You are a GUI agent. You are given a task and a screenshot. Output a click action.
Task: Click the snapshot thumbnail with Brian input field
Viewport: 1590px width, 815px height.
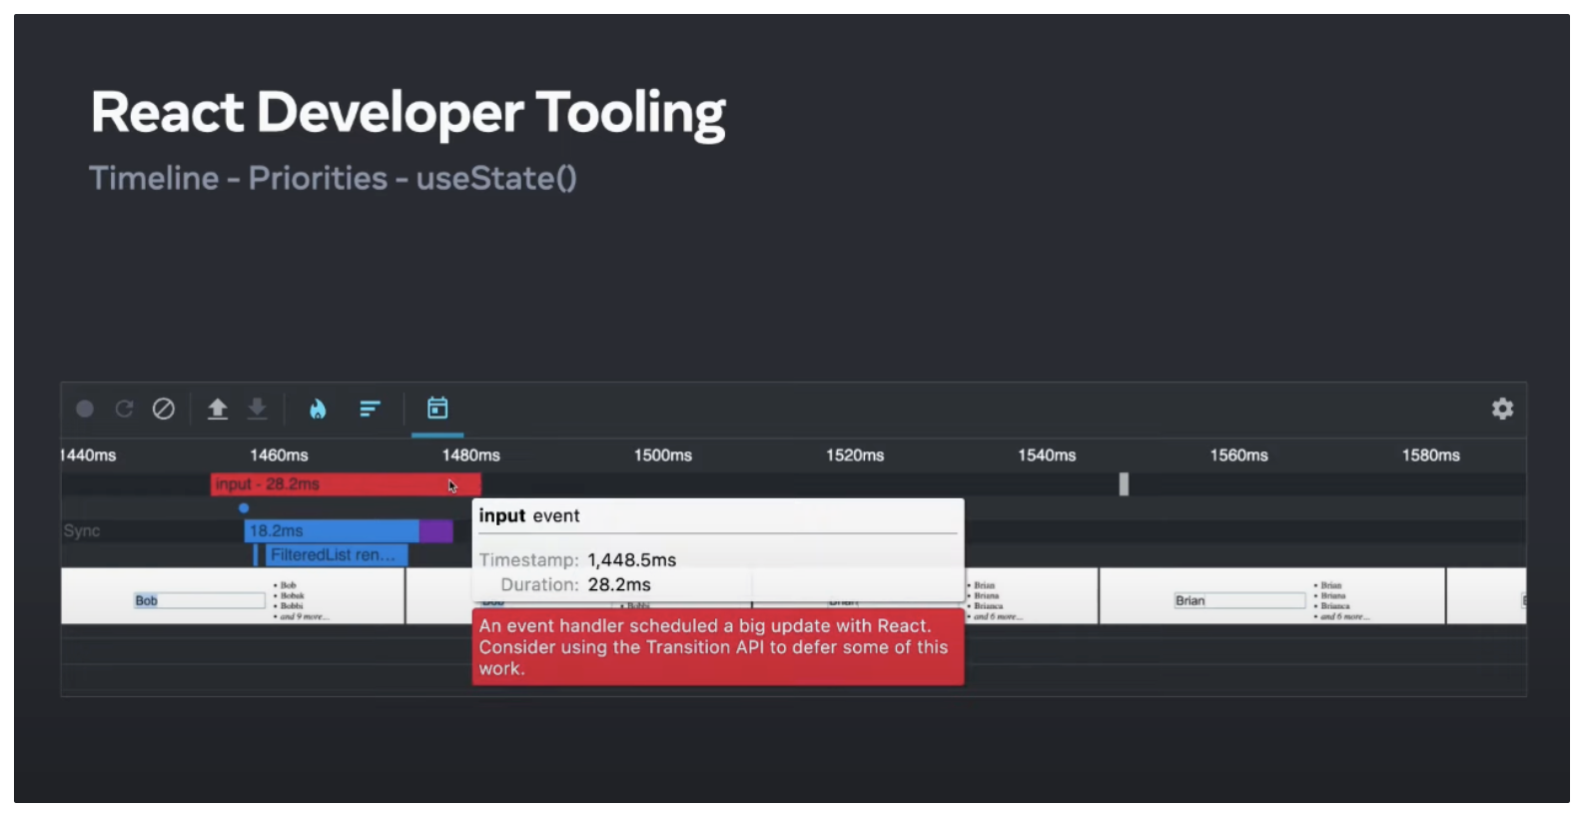point(1272,596)
